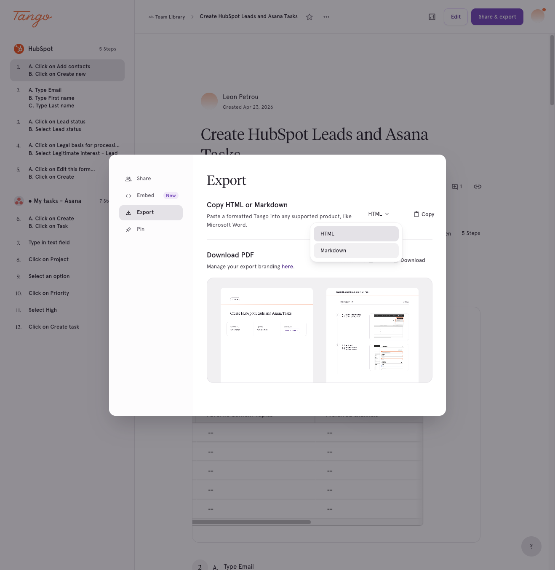Star the Create HubSpot Leads workflow

[310, 17]
